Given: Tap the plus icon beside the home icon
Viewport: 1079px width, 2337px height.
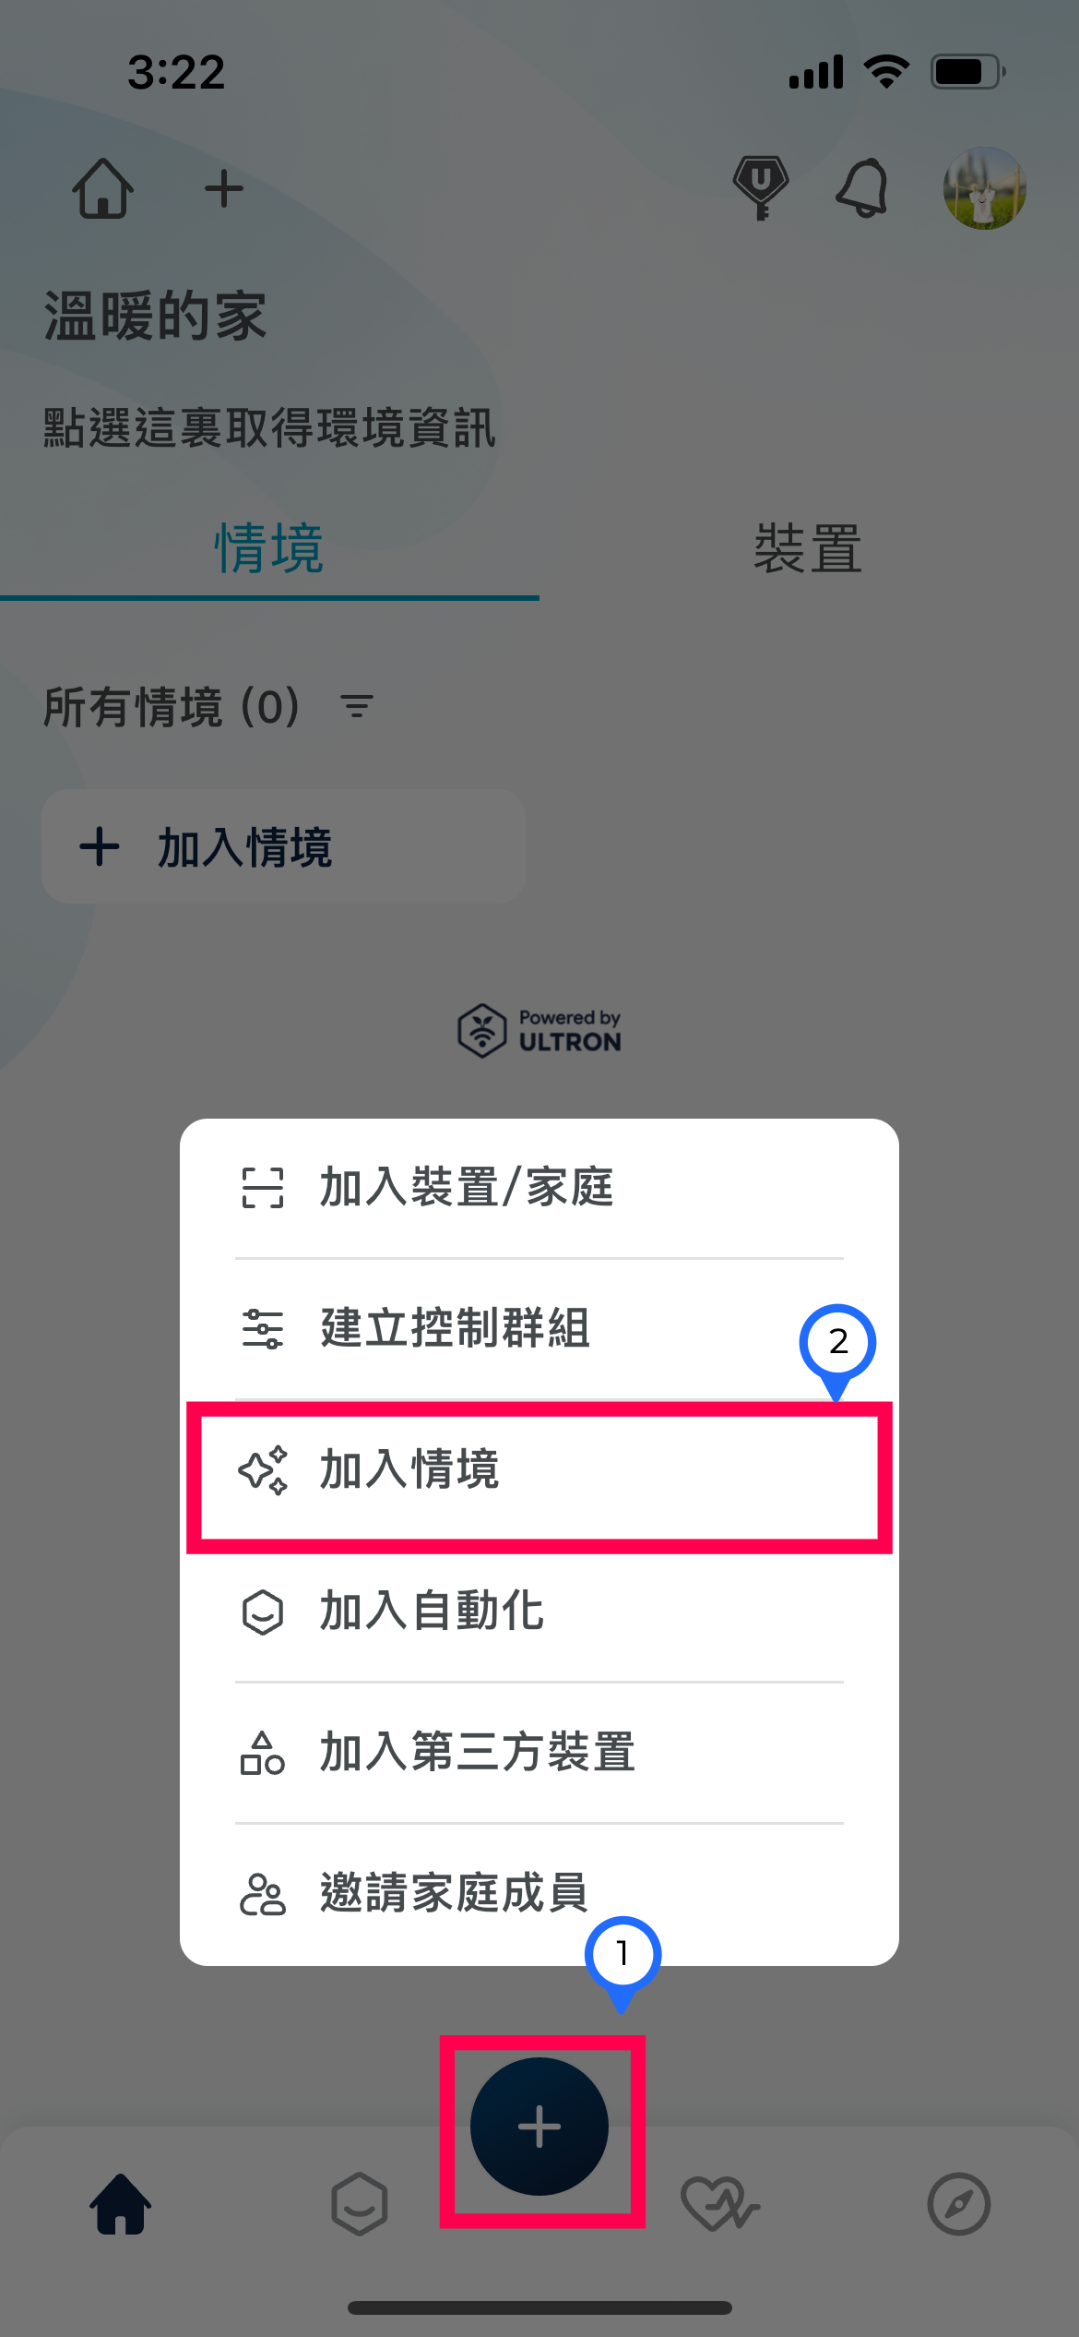Looking at the screenshot, I should pos(224,189).
